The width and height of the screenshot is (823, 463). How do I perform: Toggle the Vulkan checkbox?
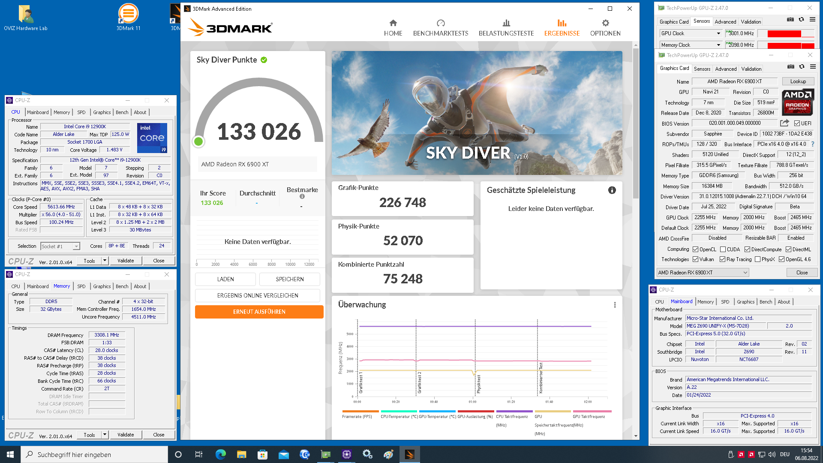[x=695, y=259]
